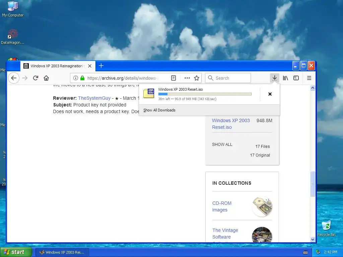Toggle the downloads panel arrow button
Viewport: 343px width, 257px height.
click(275, 78)
